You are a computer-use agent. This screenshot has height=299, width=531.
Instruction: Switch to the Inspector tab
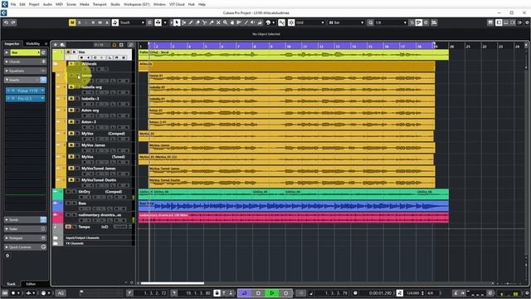click(12, 44)
